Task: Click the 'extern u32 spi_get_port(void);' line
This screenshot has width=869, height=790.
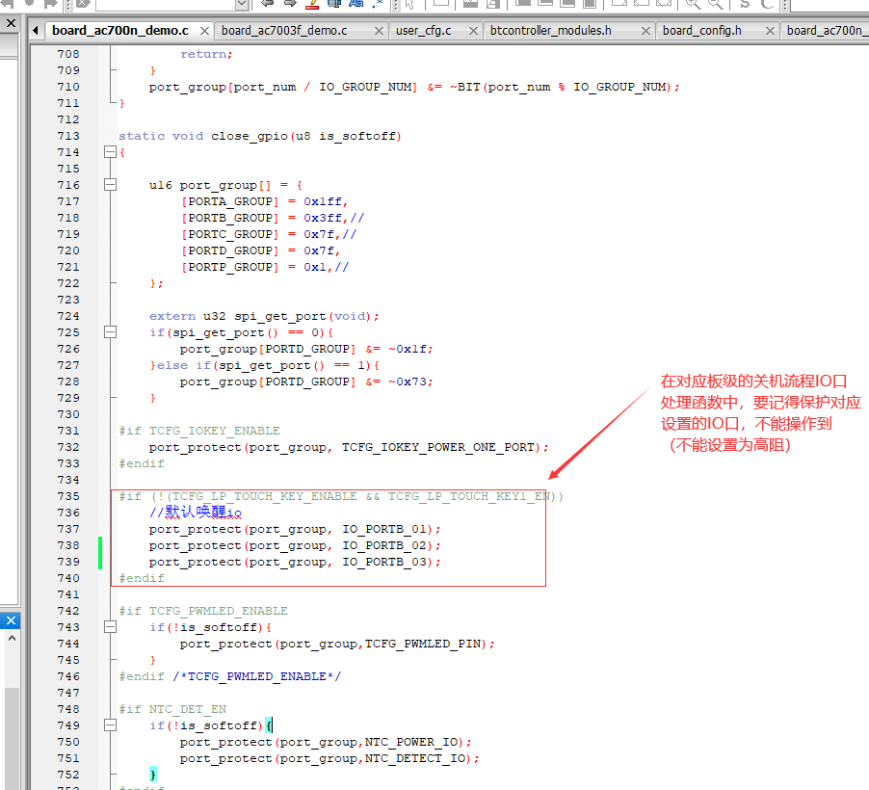Action: 264,316
